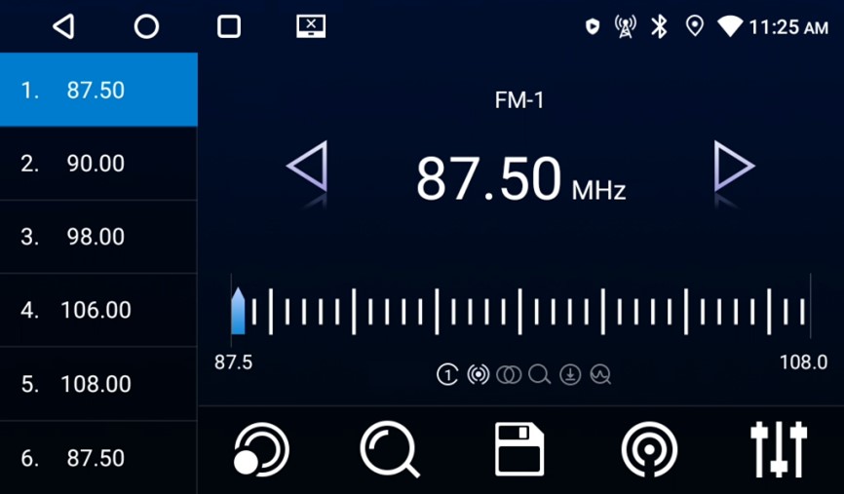Toggle the small local signal indicator

tap(478, 375)
